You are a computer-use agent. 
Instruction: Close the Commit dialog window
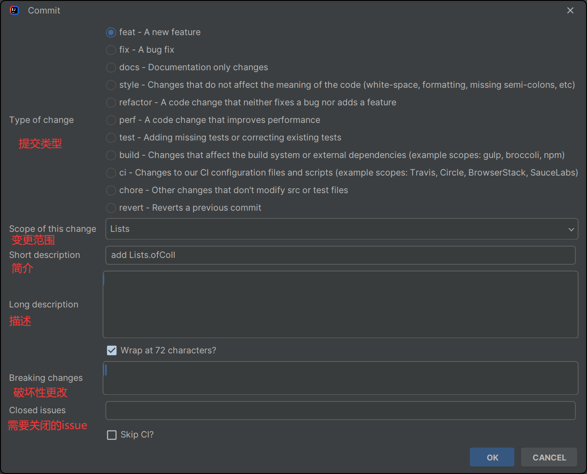(x=570, y=10)
